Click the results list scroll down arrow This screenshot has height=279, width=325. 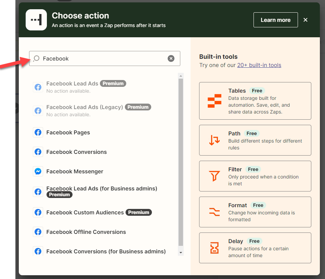[181, 252]
